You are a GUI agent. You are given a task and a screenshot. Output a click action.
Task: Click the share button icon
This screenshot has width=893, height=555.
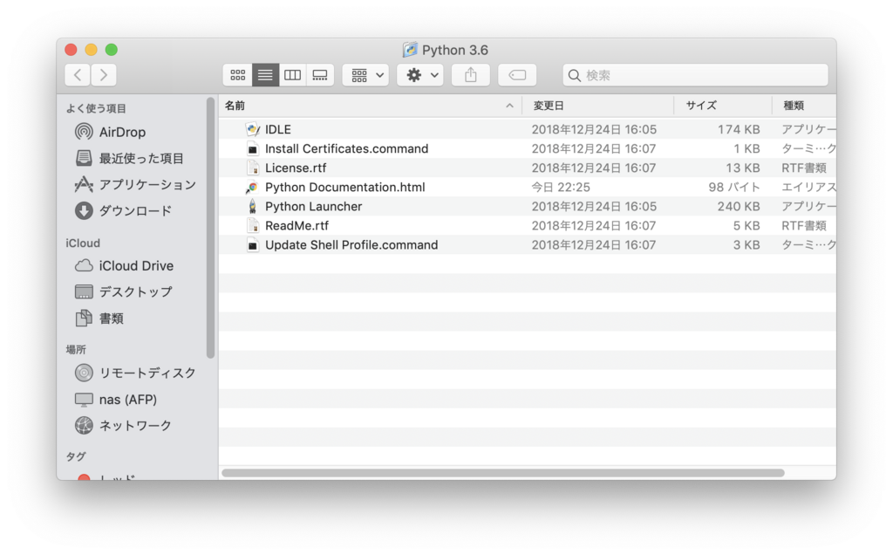coord(471,75)
